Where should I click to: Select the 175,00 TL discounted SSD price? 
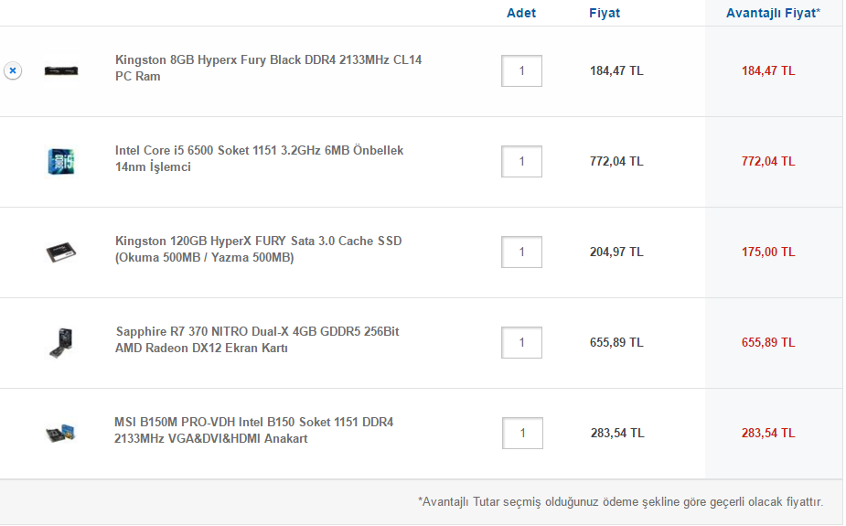(x=768, y=252)
